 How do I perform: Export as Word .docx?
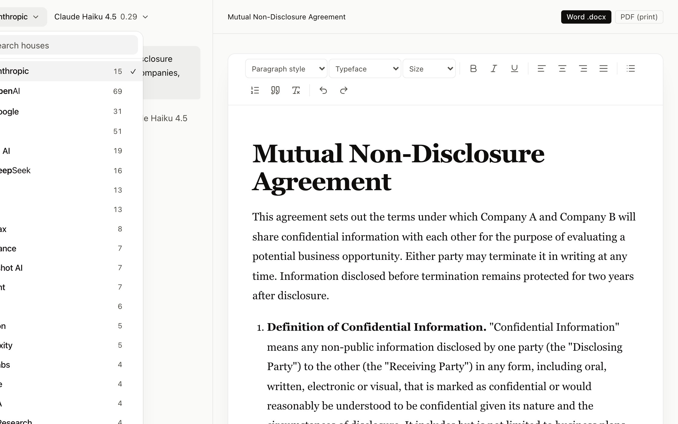pos(586,17)
